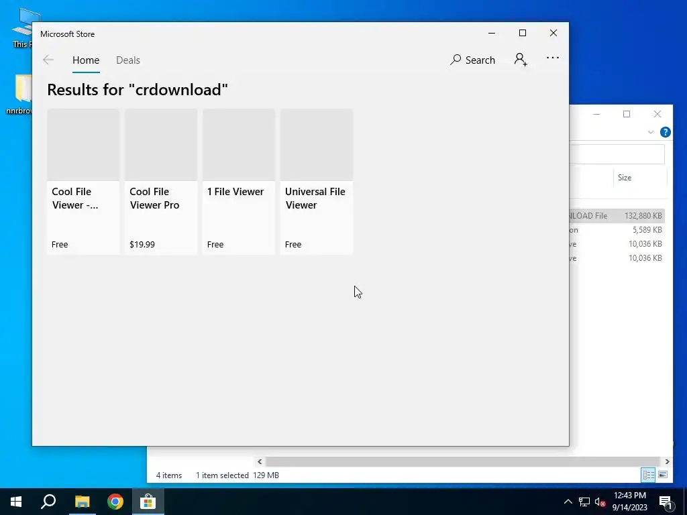
Task: Open the Cool File Viewer free app card
Action: pyautogui.click(x=83, y=181)
